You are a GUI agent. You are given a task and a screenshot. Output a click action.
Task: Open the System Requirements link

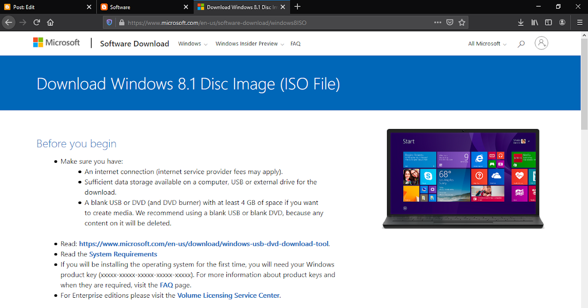tap(123, 254)
